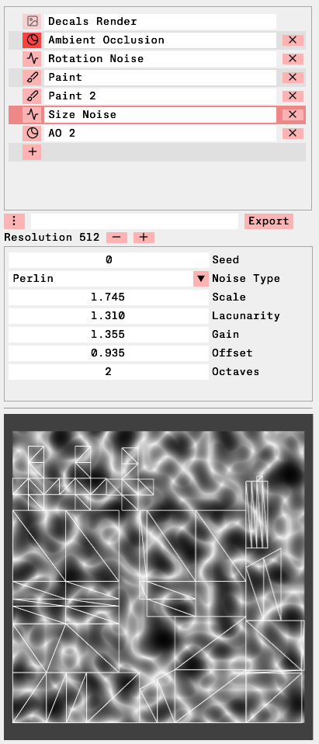The image size is (319, 744).
Task: Click the Decals Render image icon
Action: click(x=32, y=21)
